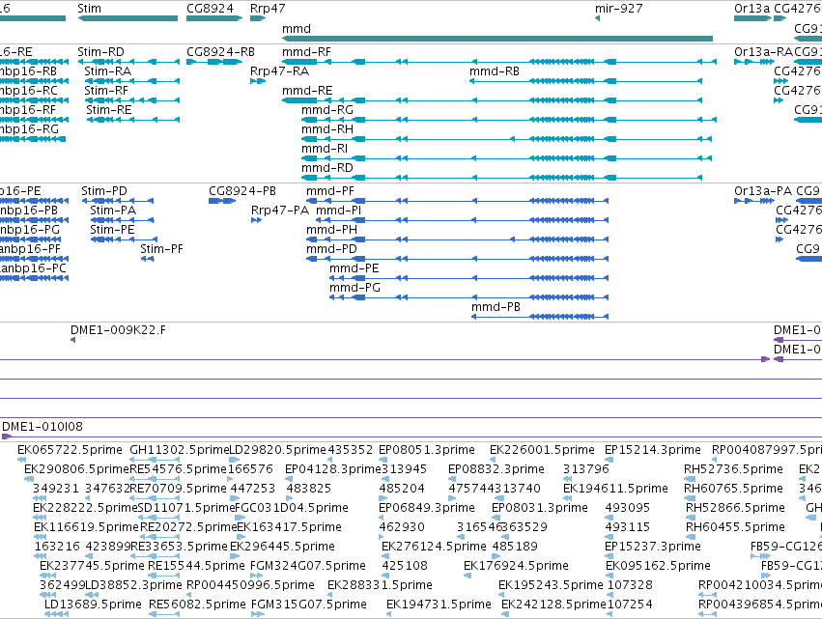Click EST EK290806.5prime
Image resolution: width=822 pixels, height=619 pixels.
pyautogui.click(x=76, y=469)
